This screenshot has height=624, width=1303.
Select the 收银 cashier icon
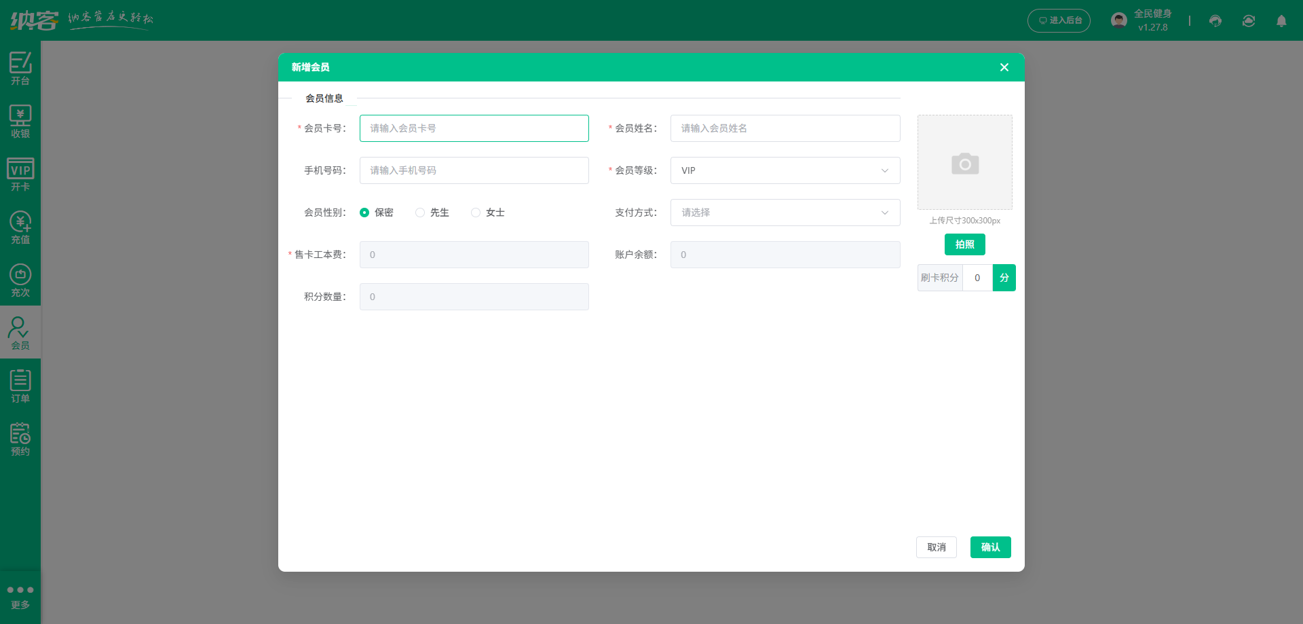(x=20, y=121)
